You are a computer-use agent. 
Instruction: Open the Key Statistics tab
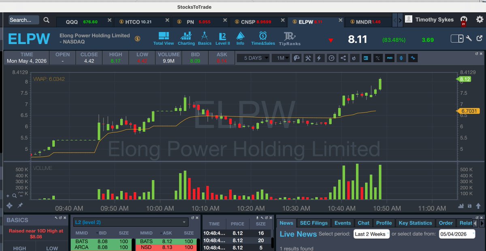pyautogui.click(x=415, y=223)
